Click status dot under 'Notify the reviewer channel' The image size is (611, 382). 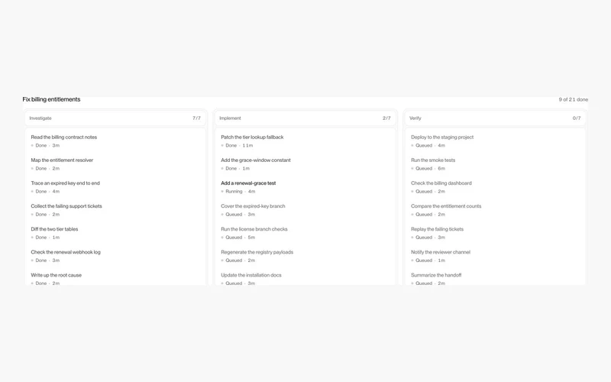412,261
